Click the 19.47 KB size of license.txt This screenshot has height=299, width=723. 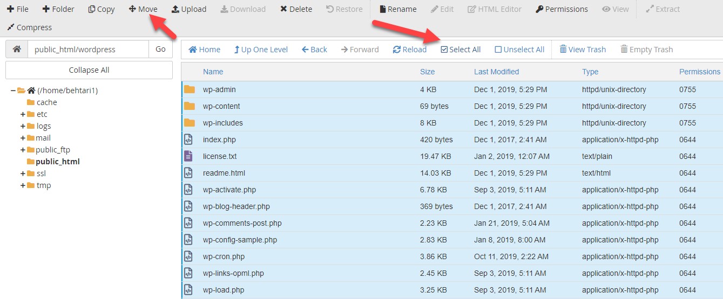tap(436, 156)
